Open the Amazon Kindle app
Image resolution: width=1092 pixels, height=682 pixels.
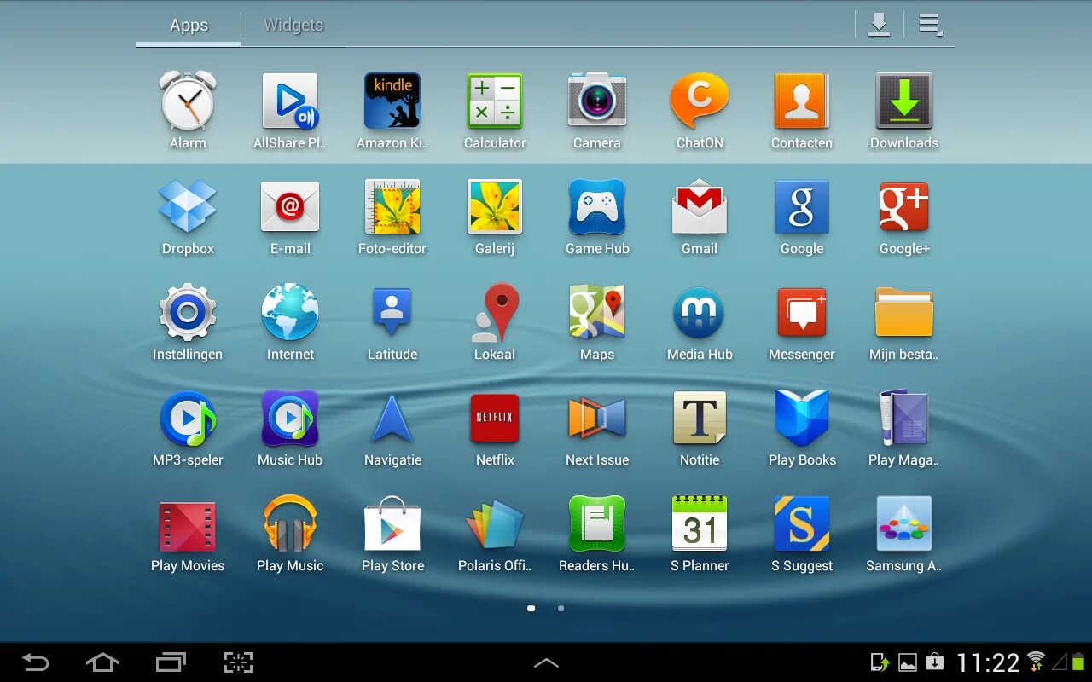coord(392,101)
